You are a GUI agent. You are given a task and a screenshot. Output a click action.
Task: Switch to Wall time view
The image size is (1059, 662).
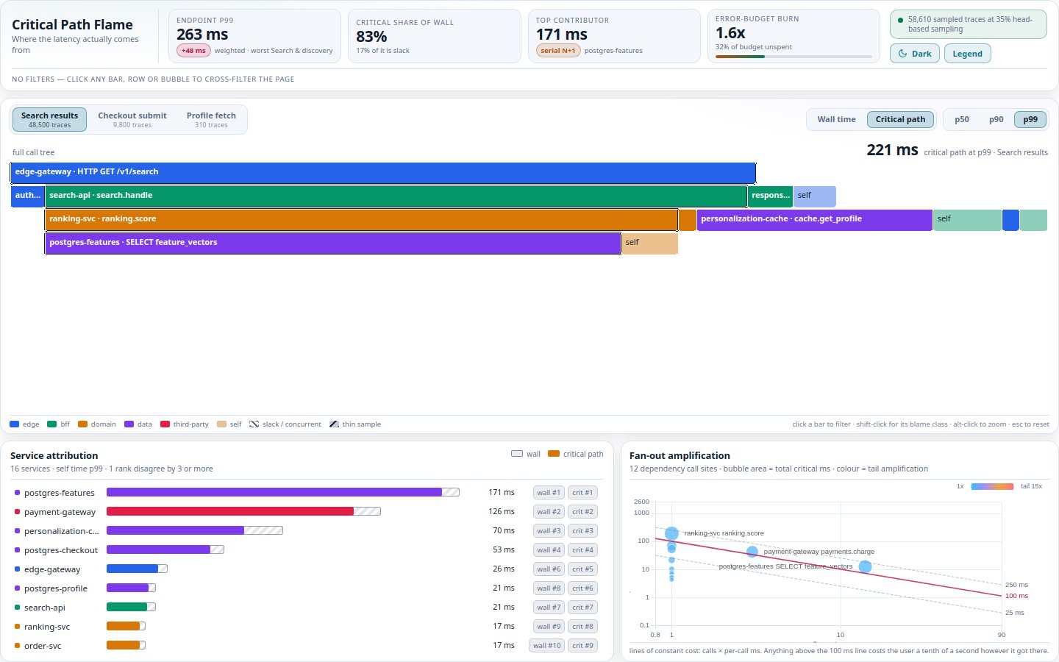click(x=836, y=119)
